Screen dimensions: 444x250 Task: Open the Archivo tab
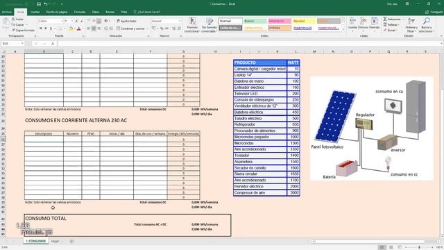(6, 12)
